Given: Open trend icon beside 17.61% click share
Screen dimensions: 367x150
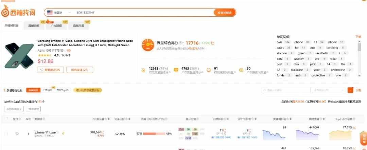Looking at the screenshot, I should click(354, 128).
